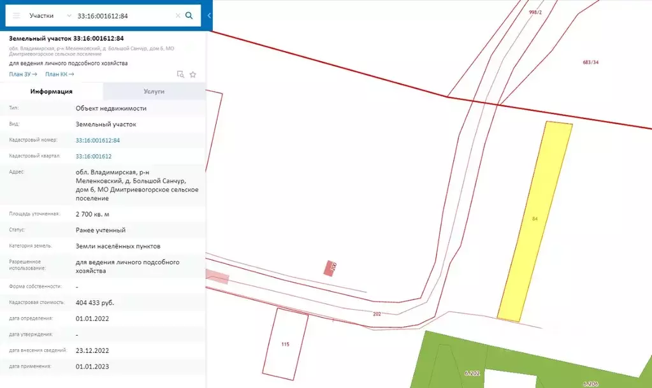Select the yellow highlighted parcel 84
Screen dimensions: 652x388
coord(534,220)
